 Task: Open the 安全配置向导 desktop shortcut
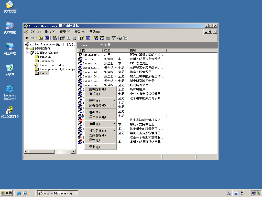point(10,112)
